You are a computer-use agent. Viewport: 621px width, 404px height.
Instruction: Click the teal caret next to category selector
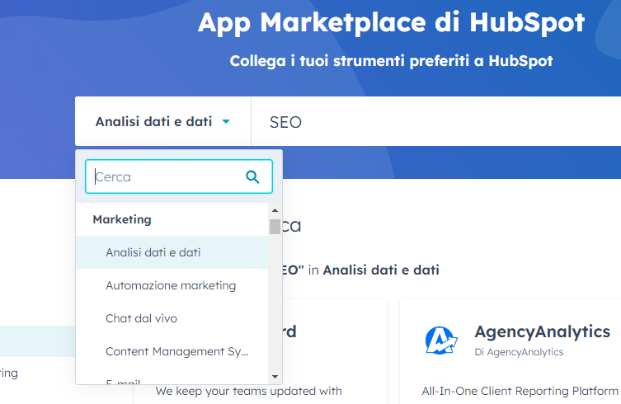point(226,121)
